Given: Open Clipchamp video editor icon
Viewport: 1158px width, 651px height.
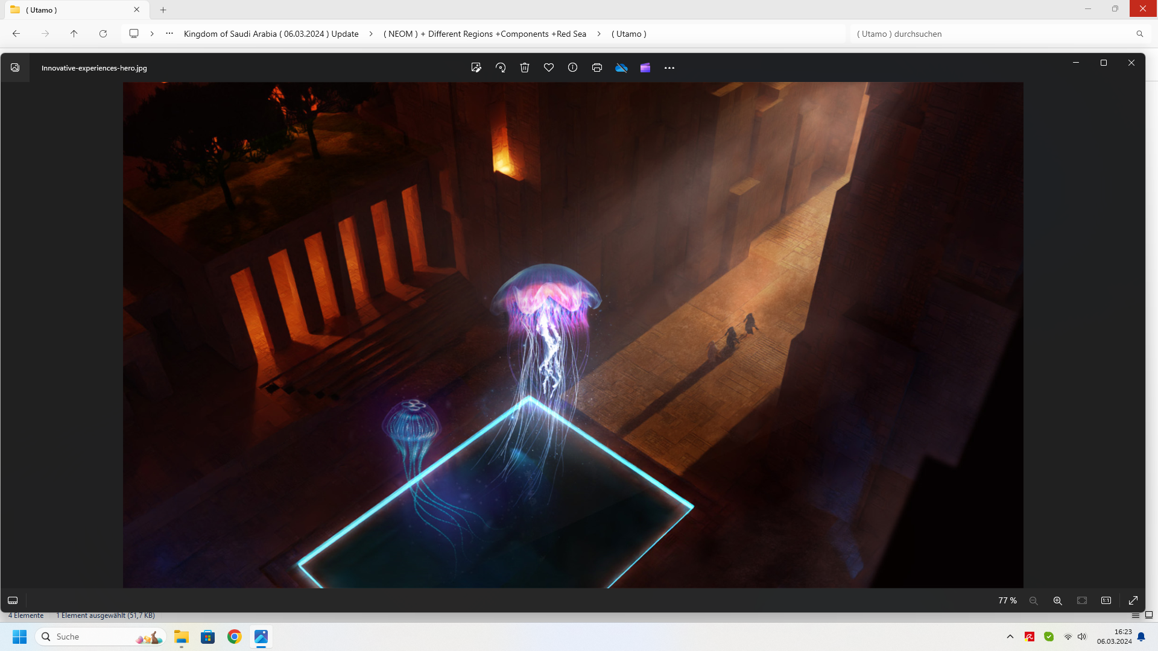Looking at the screenshot, I should 645,68.
